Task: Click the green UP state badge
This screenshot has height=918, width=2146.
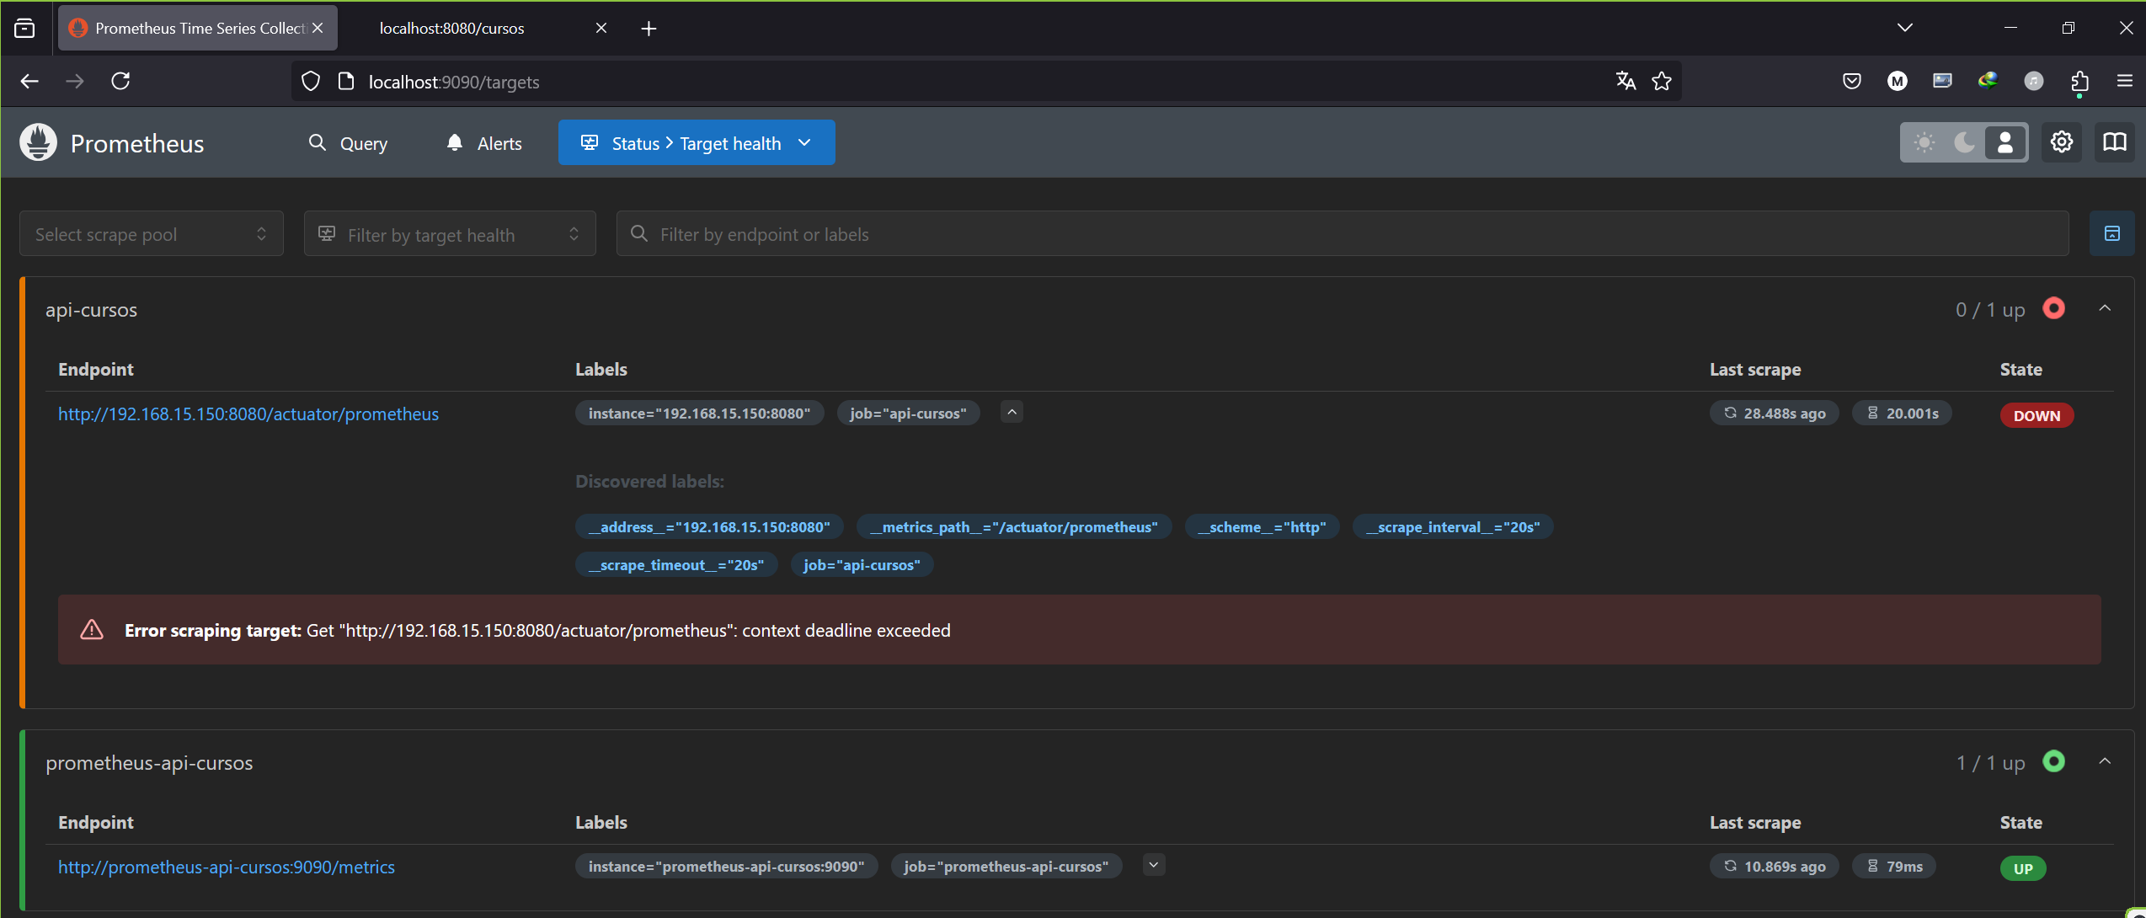Action: [2023, 868]
